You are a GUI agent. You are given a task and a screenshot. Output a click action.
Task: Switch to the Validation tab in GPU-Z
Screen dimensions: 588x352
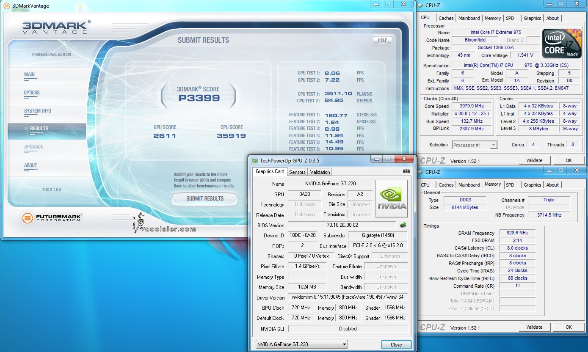(320, 172)
